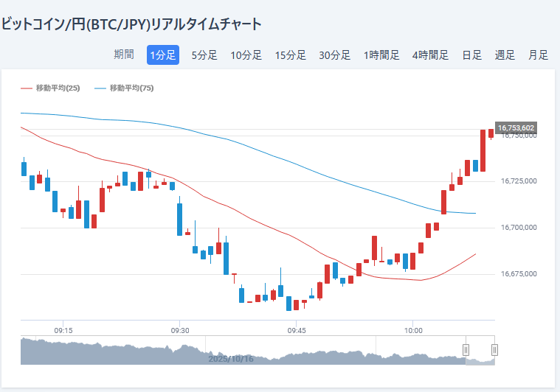Open the 15分足 candlestick view

click(x=290, y=55)
